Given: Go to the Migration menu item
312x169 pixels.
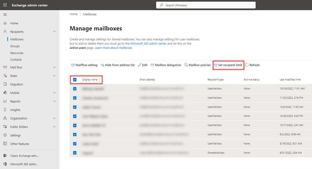Looking at the screenshot, I should pos(17,84).
